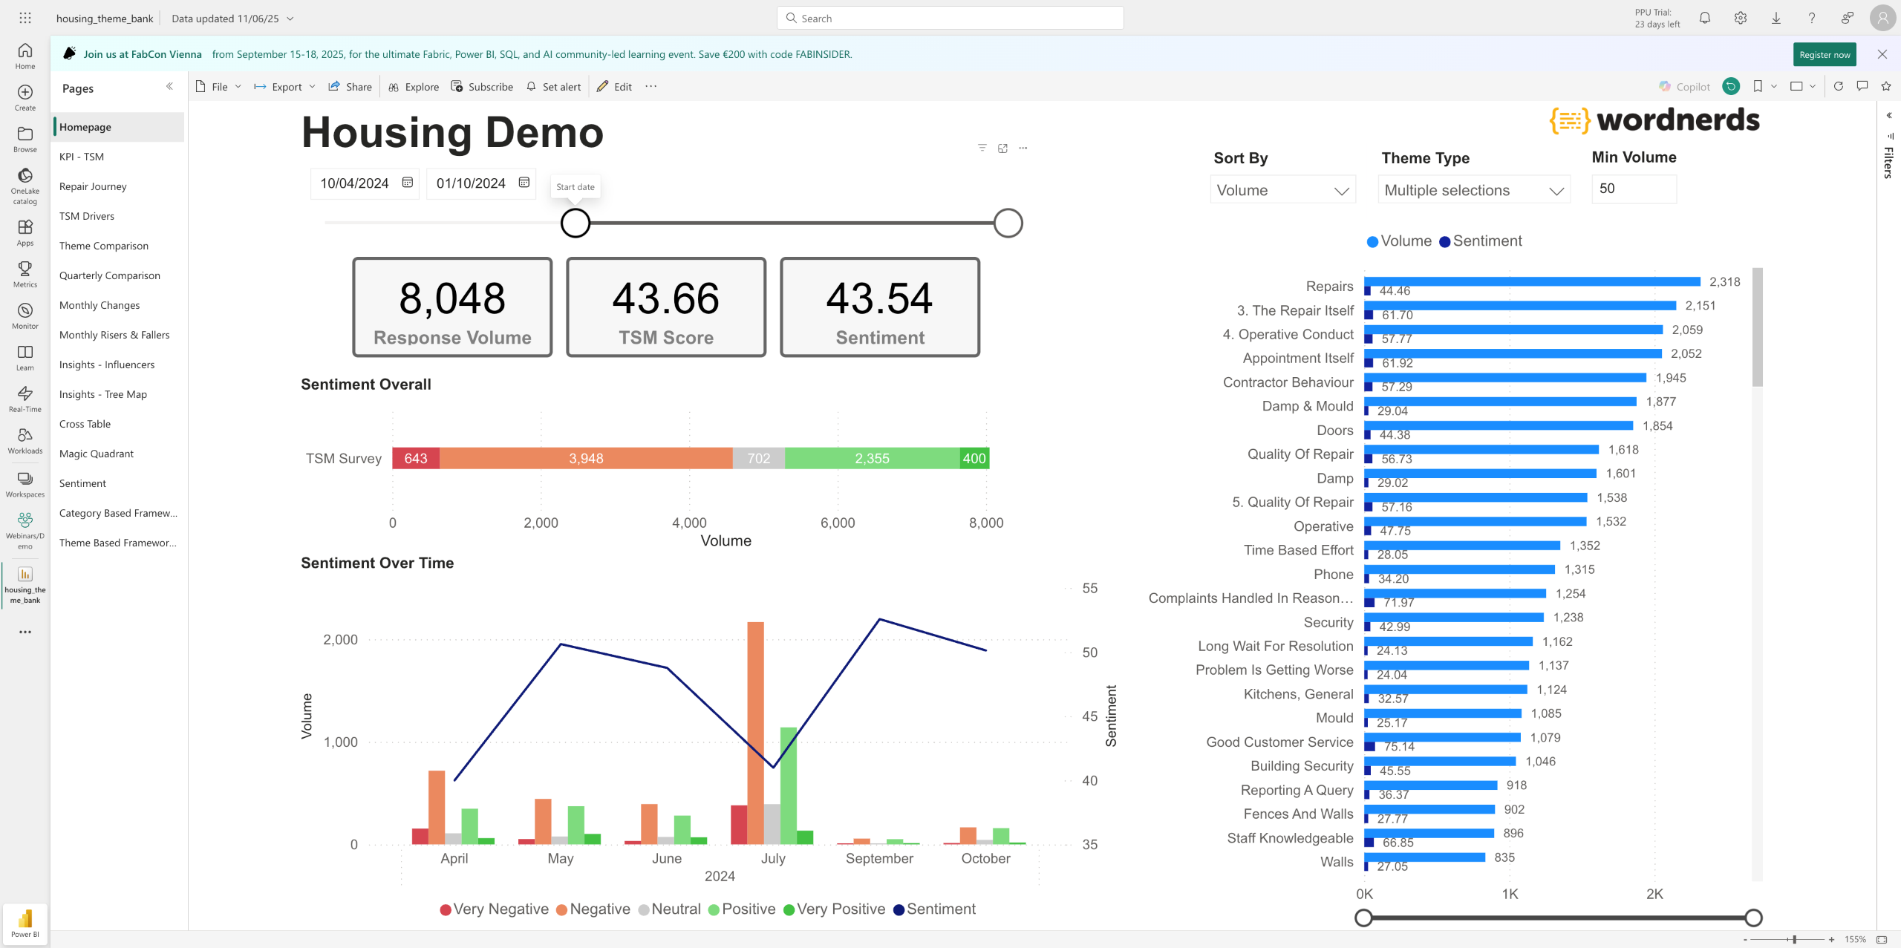The image size is (1901, 948).
Task: Click focus mode icon on date slicer
Action: (1002, 148)
